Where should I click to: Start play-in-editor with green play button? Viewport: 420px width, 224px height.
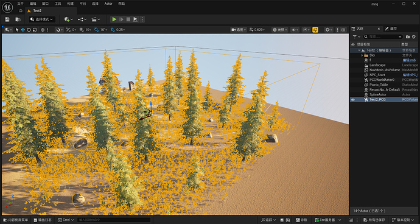(x=114, y=19)
